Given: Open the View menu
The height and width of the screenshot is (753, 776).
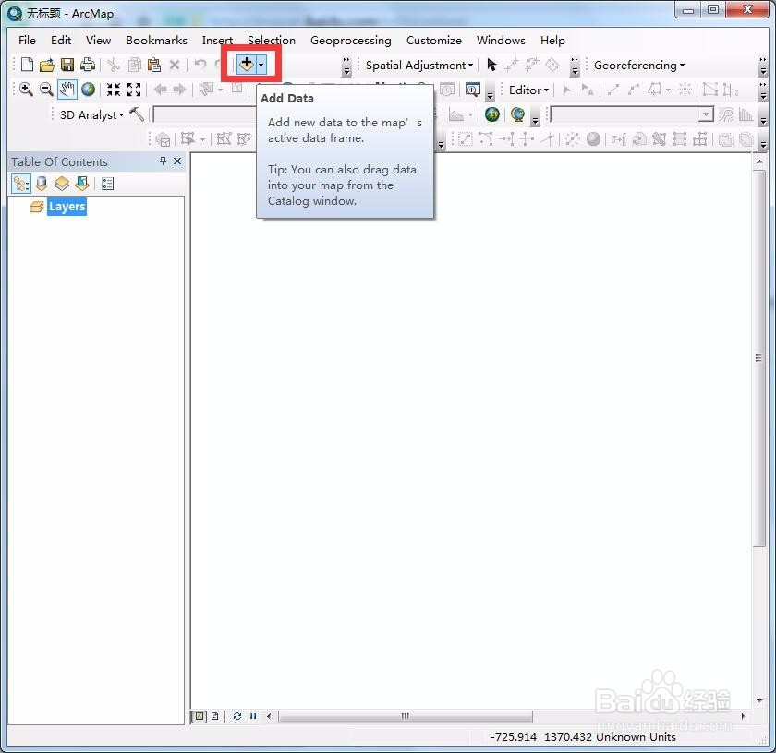Looking at the screenshot, I should 98,40.
